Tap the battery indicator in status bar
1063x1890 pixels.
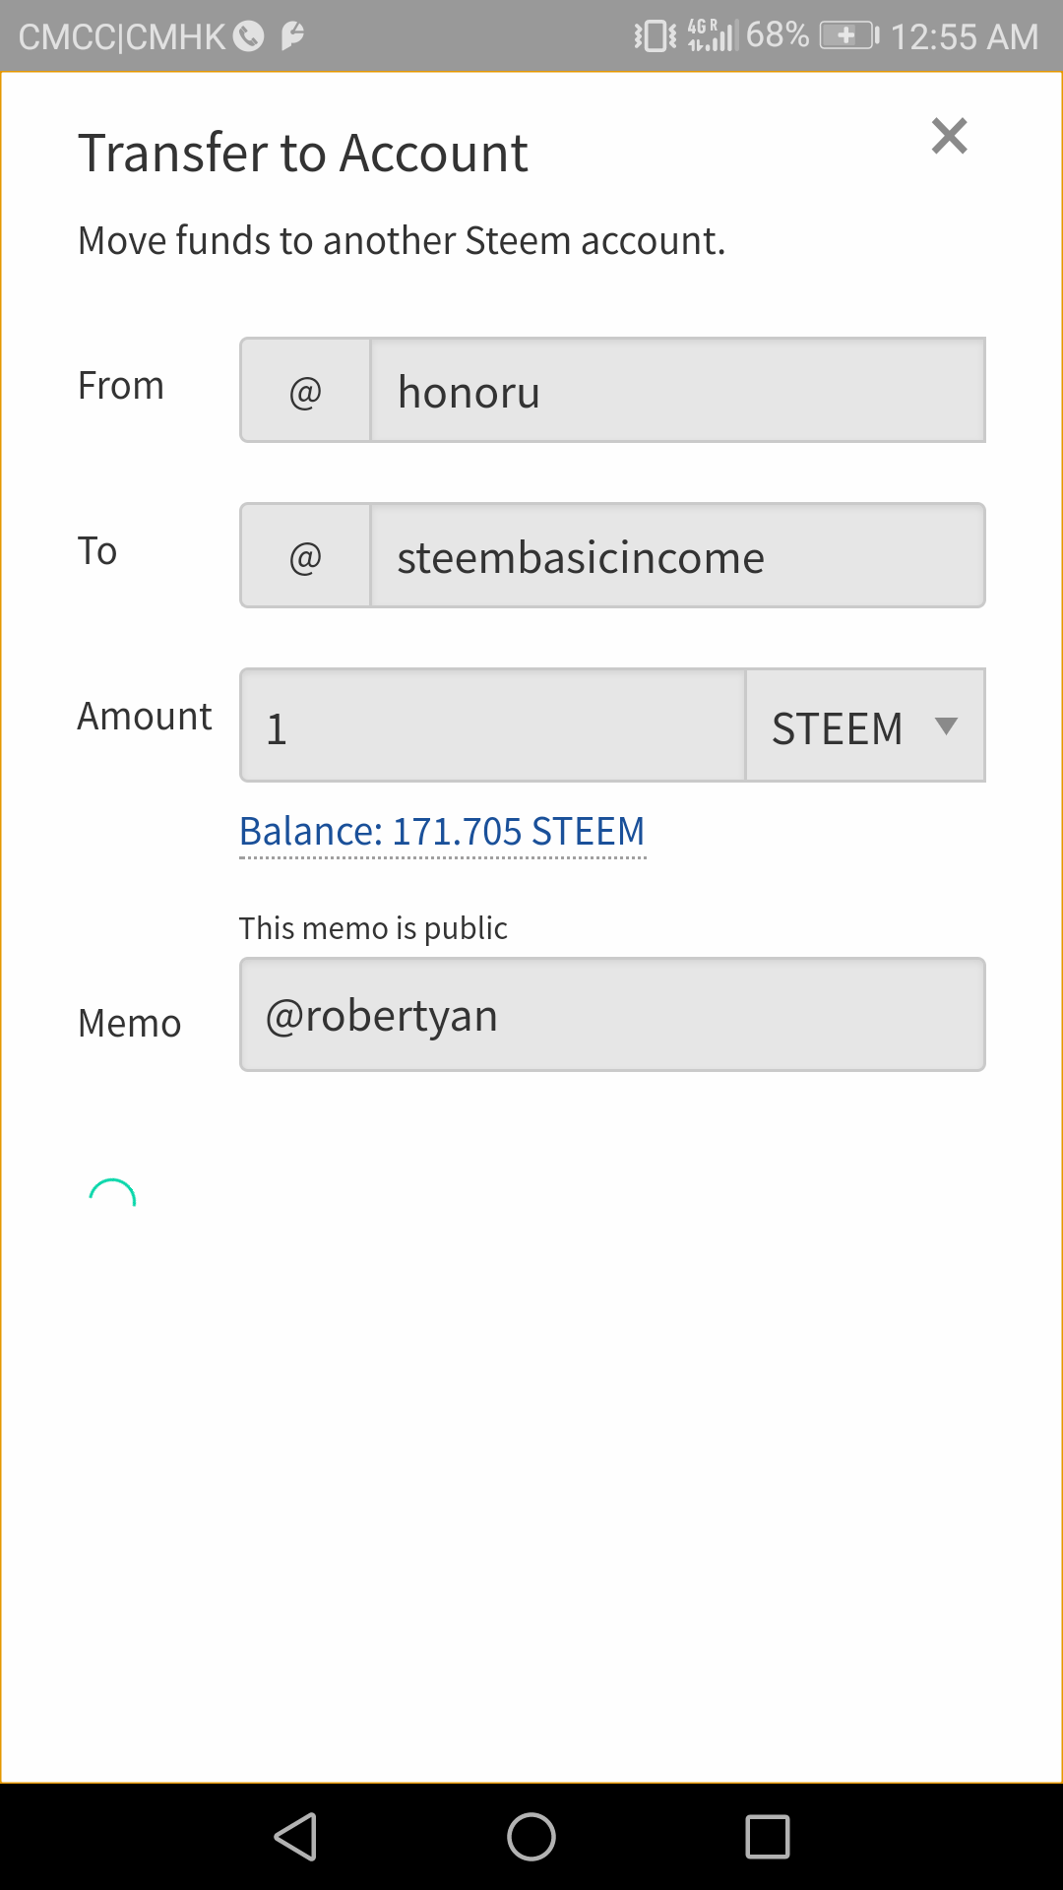[849, 36]
